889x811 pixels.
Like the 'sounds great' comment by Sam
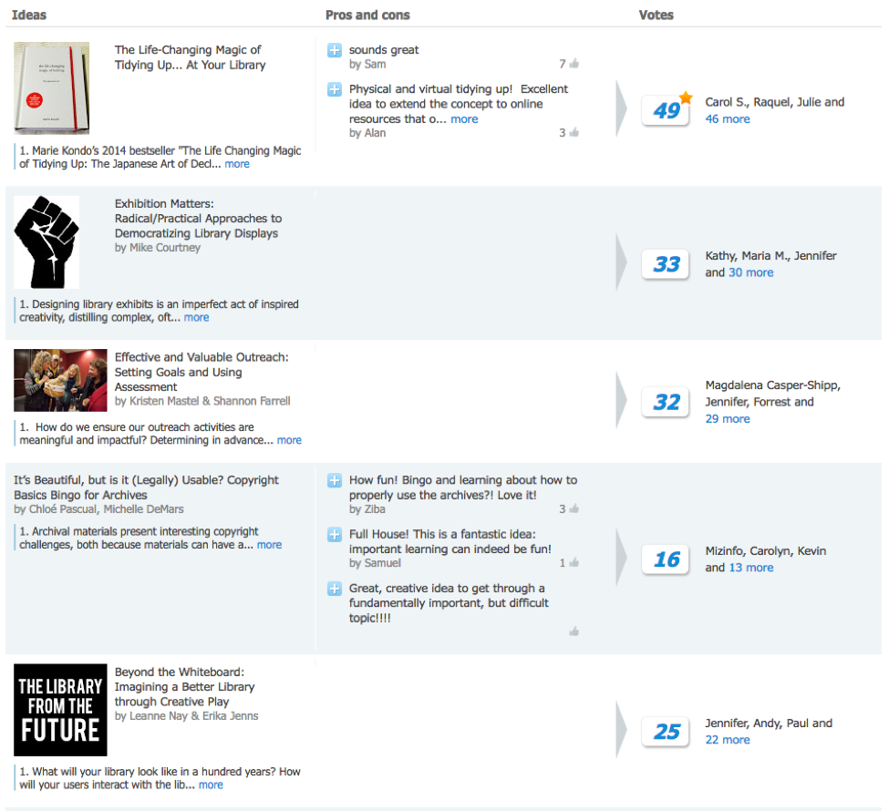tap(574, 64)
